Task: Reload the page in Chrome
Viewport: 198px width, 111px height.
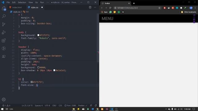Action: [110, 8]
